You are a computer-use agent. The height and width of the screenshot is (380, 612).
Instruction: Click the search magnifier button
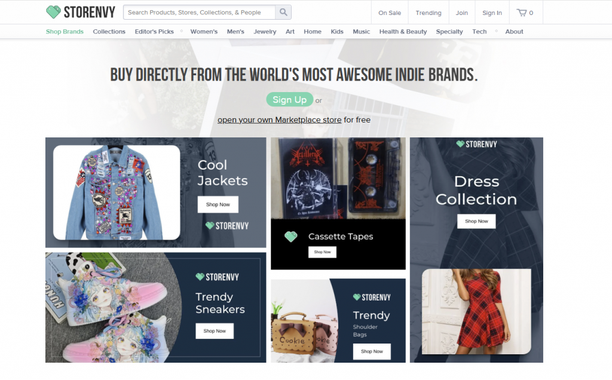point(283,13)
